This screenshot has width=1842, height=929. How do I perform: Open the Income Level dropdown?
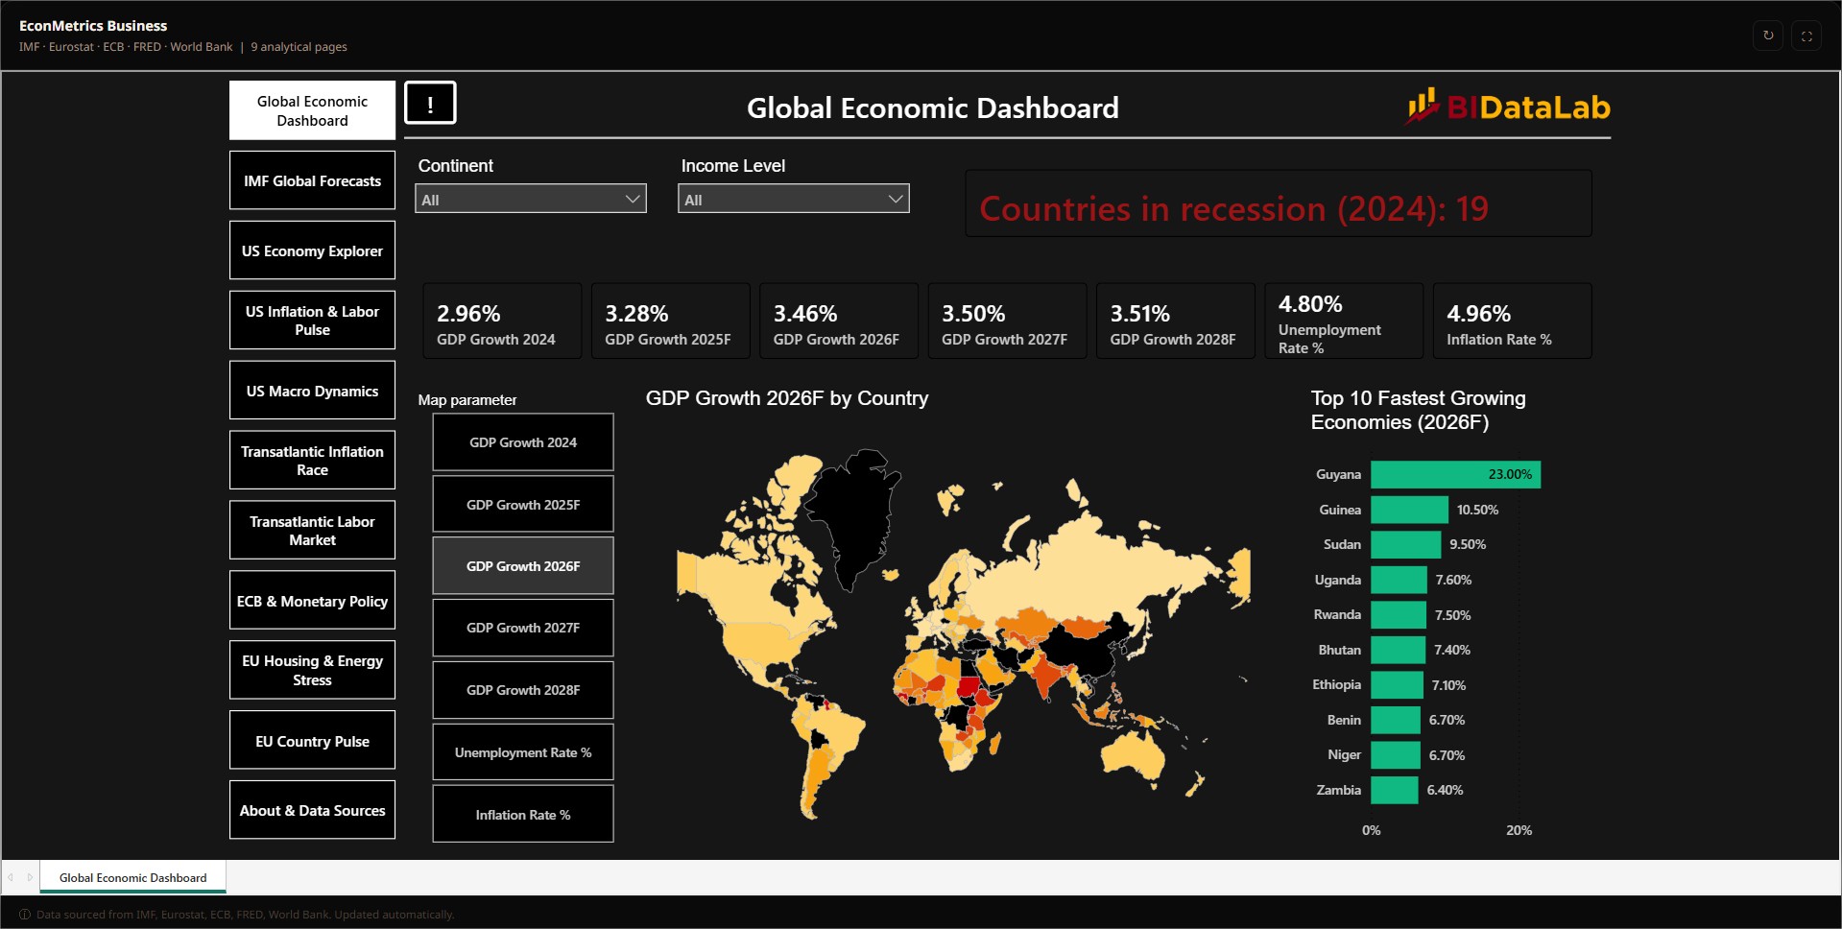[794, 199]
